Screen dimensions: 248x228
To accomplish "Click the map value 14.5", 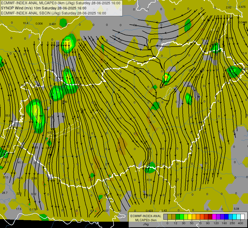I will point(6,162).
